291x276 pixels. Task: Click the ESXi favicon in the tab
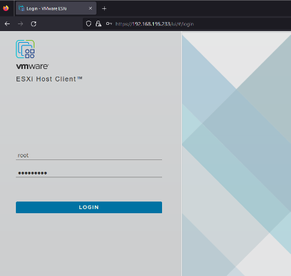coord(21,8)
